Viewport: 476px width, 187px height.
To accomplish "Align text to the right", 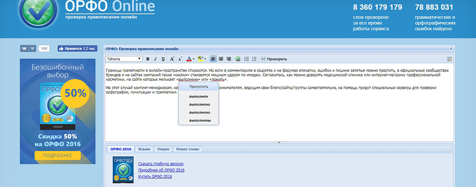I will tap(229, 59).
